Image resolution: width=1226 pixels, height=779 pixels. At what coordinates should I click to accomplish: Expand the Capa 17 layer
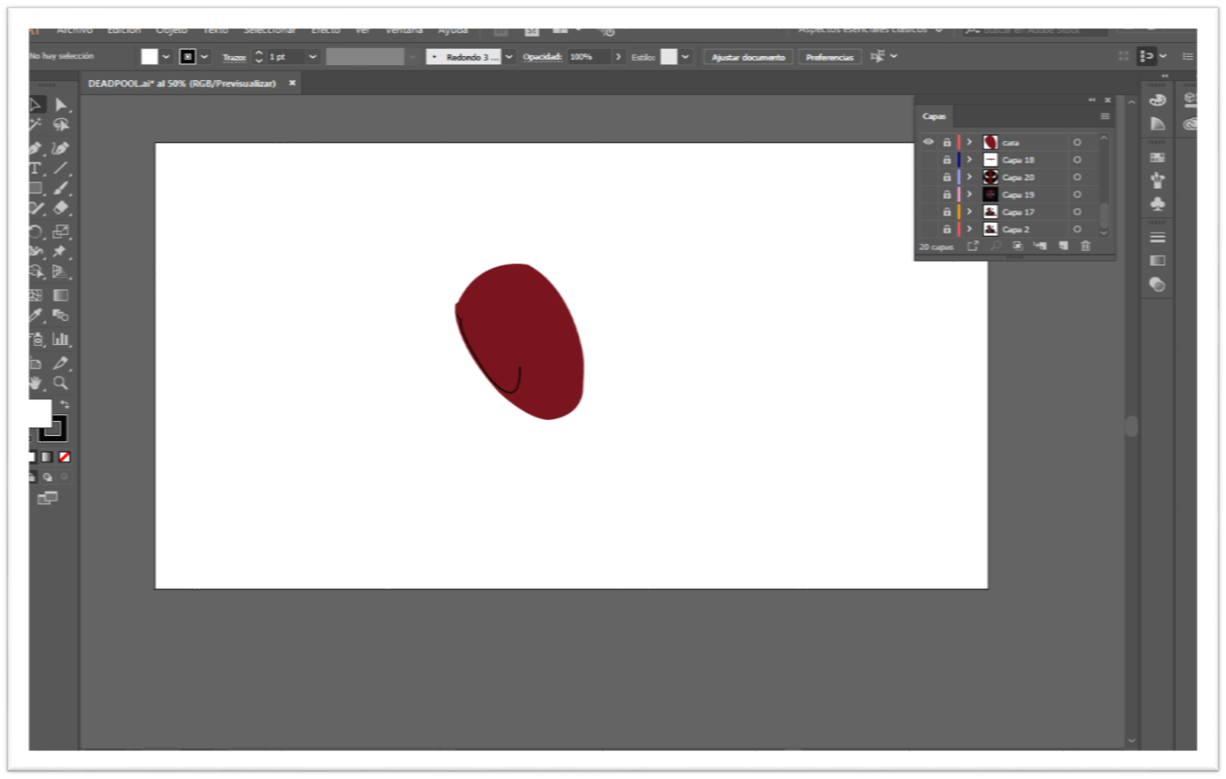coord(969,211)
